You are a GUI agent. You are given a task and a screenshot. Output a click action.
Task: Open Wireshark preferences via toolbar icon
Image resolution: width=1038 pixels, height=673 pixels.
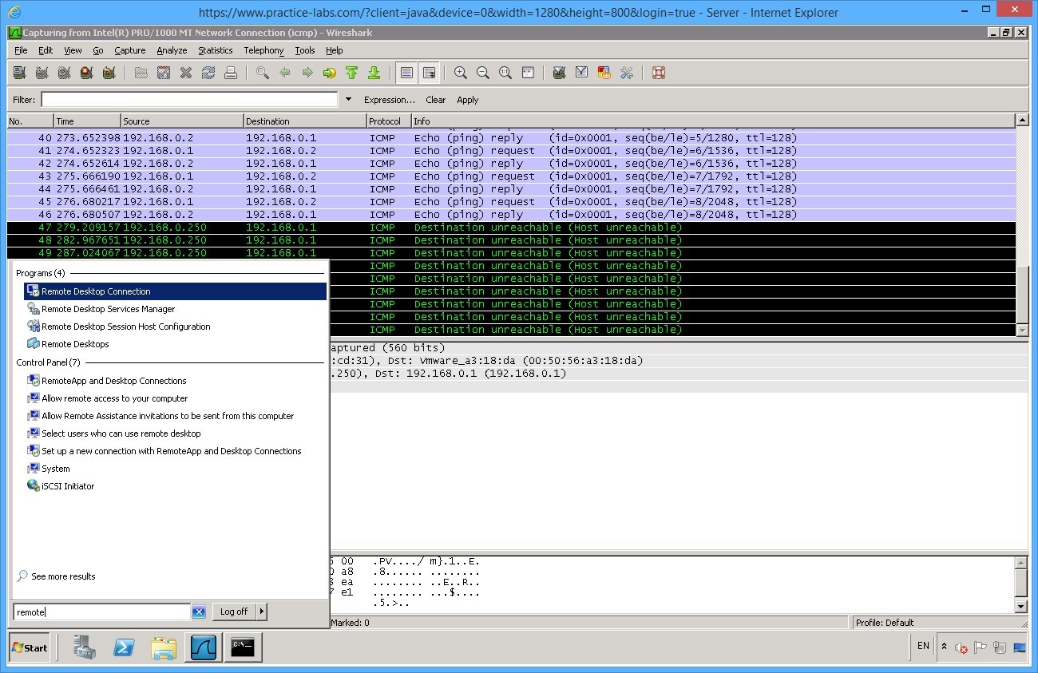tap(626, 73)
